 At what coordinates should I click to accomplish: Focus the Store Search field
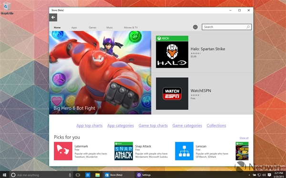226,27
